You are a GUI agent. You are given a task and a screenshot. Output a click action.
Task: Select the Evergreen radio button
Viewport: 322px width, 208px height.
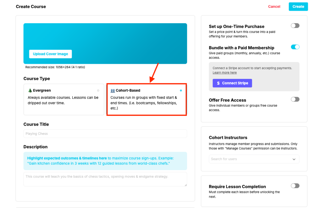98,90
